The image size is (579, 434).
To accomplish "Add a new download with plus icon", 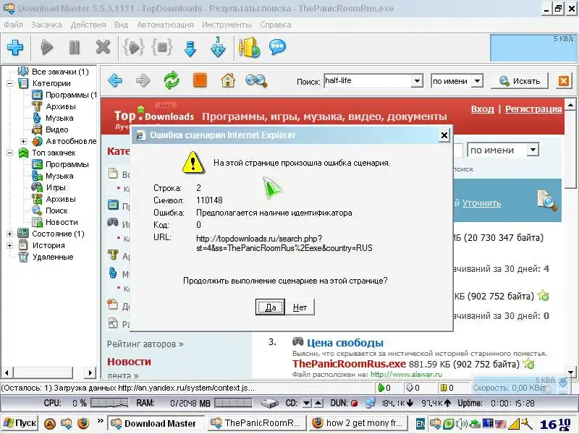I will click(x=15, y=48).
